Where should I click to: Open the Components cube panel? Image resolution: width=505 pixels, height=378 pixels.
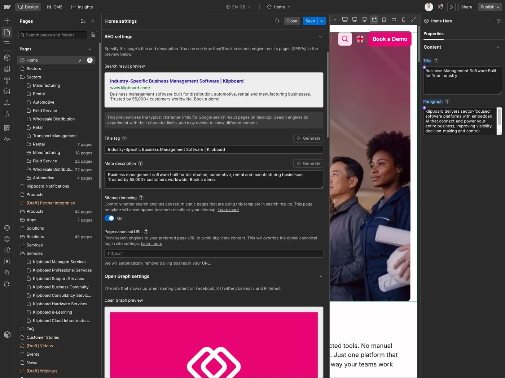[7, 58]
